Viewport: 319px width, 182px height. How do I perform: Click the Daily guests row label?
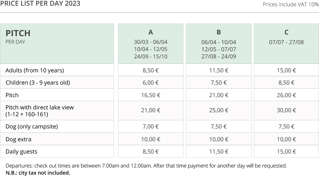pos(21,152)
